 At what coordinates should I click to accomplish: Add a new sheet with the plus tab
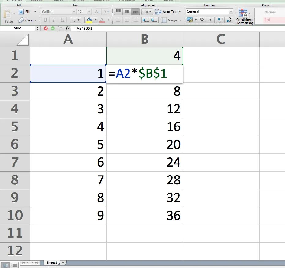63,262
